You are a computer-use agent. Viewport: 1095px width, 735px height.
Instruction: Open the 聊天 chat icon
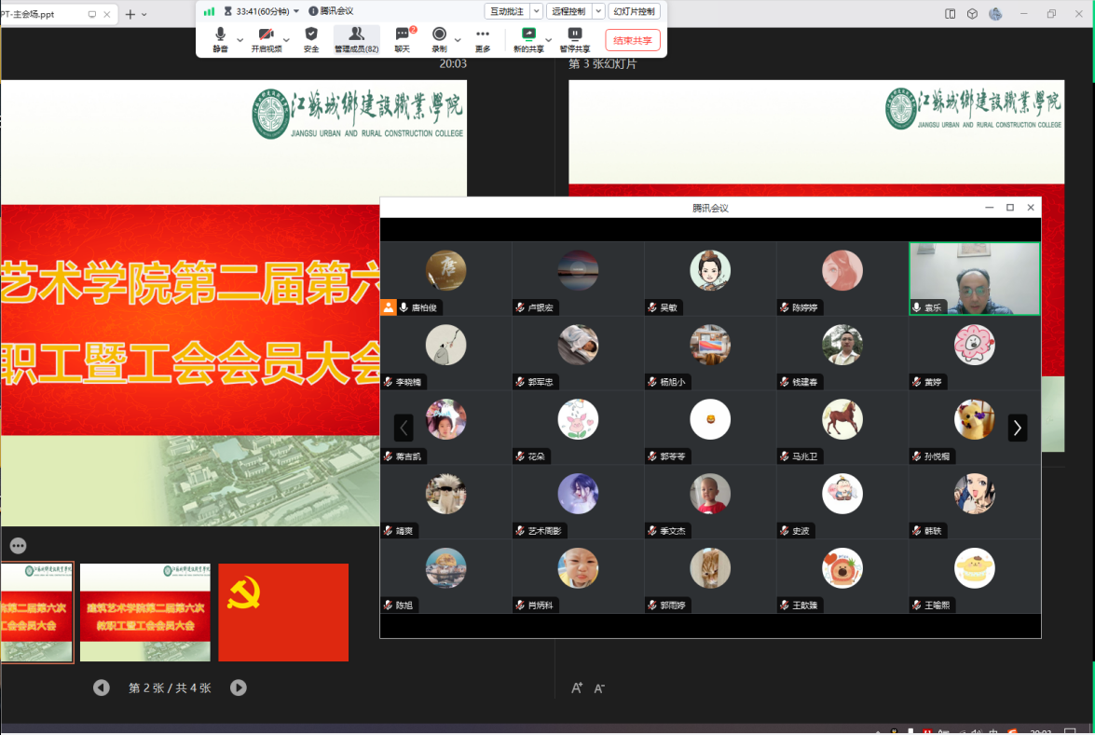click(x=403, y=38)
